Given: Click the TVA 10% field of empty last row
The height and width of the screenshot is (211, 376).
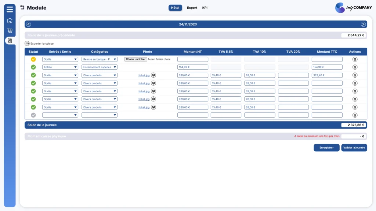Looking at the screenshot, I should coord(260,115).
